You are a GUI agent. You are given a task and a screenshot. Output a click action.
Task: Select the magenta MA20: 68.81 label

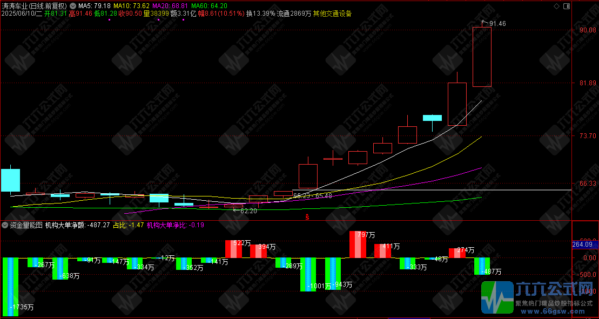coord(169,5)
